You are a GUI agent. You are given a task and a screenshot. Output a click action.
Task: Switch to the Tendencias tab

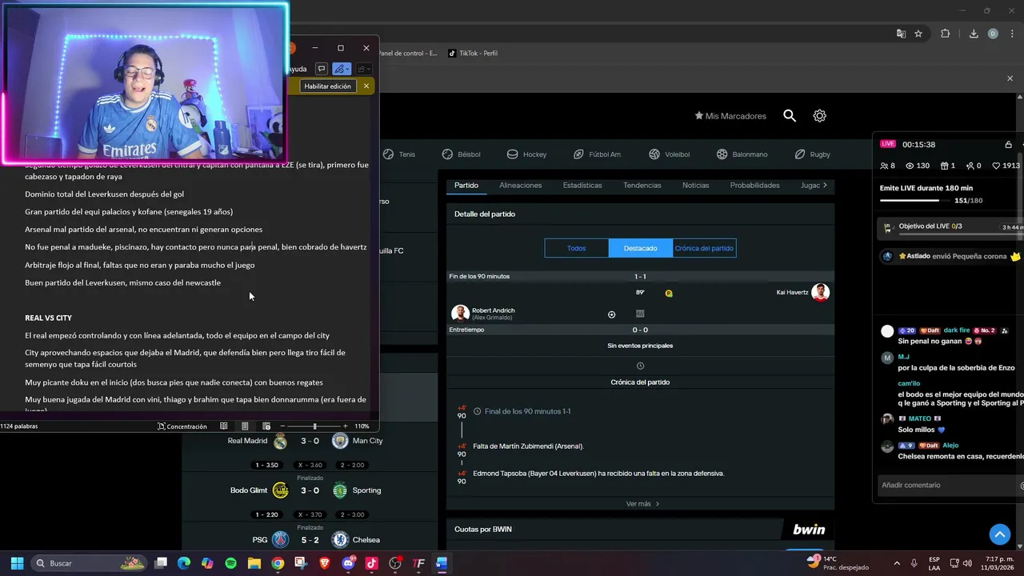pos(642,186)
